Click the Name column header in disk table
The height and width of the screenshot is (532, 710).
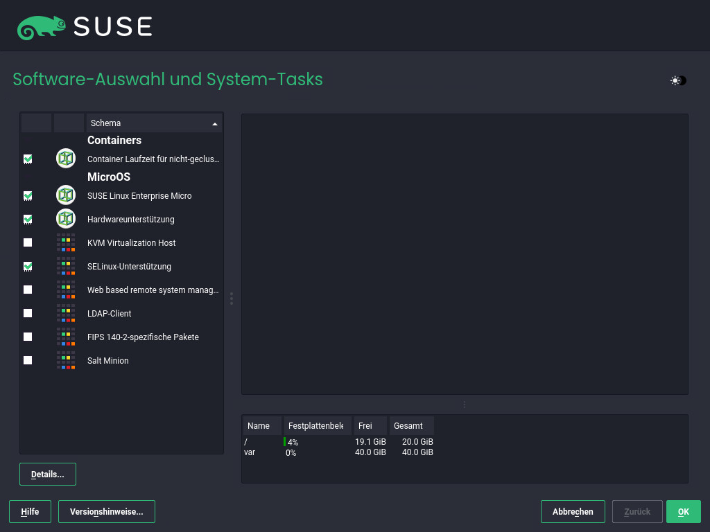click(262, 426)
